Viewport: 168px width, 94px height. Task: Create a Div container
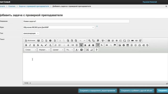click(77, 45)
